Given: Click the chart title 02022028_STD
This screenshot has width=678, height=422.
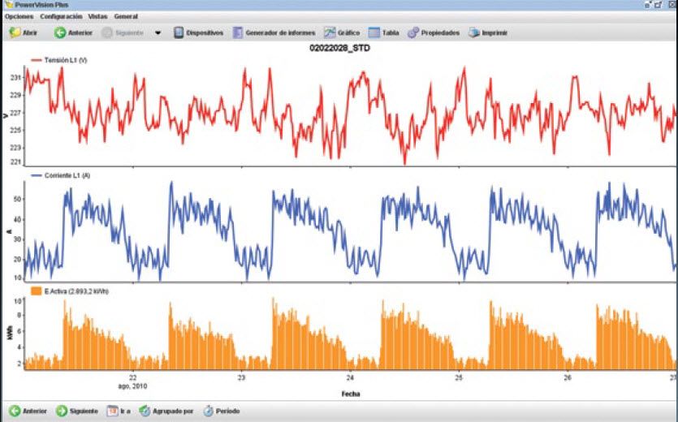Looking at the screenshot, I should click(339, 48).
